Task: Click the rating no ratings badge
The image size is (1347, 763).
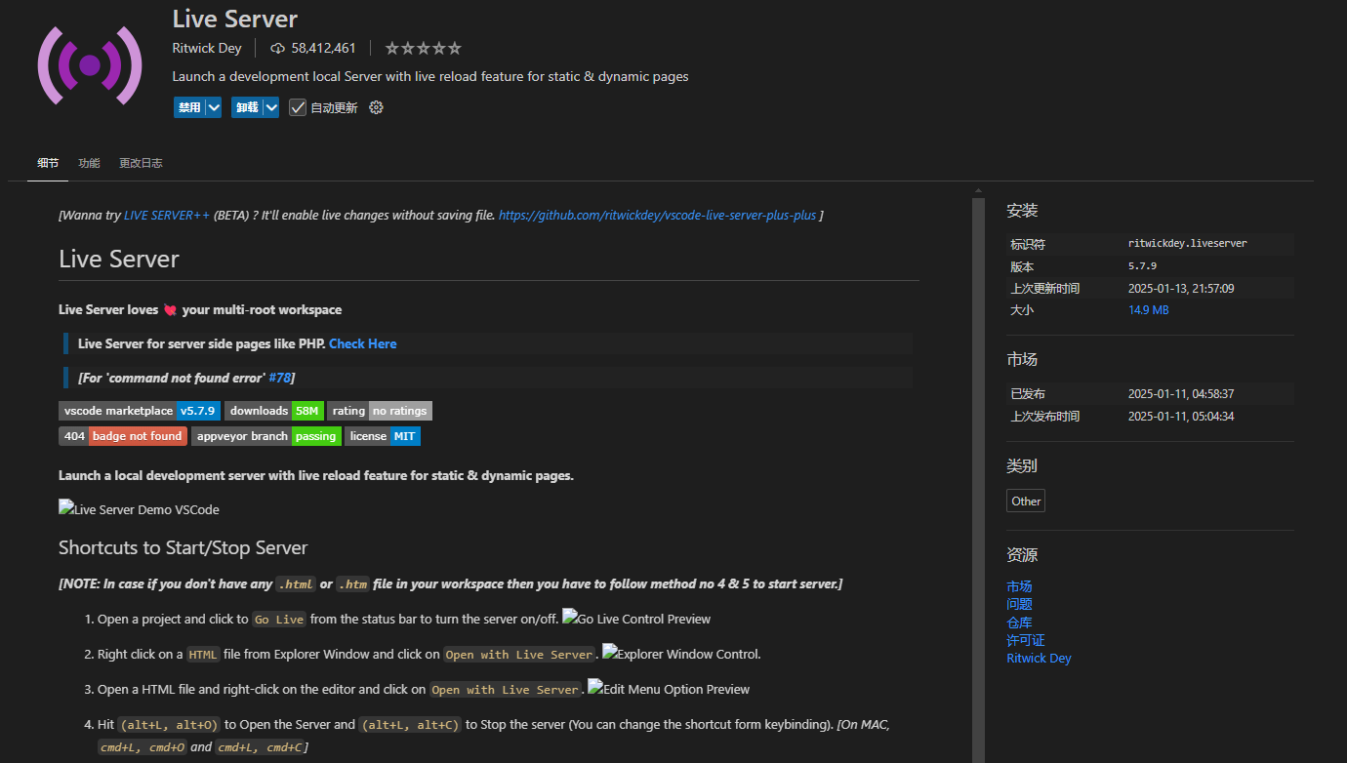Action: (380, 411)
